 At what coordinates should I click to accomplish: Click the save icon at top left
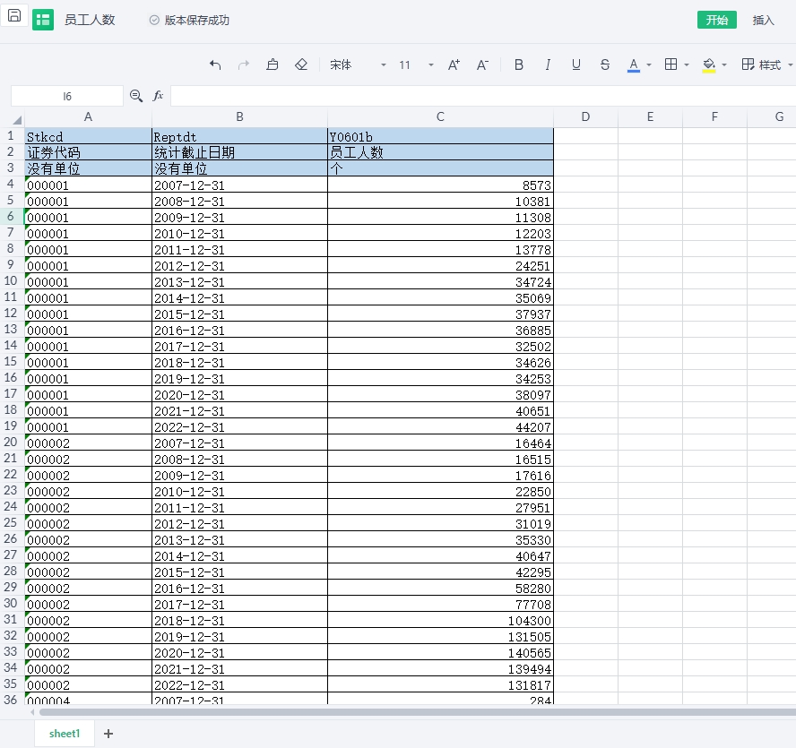click(x=14, y=16)
